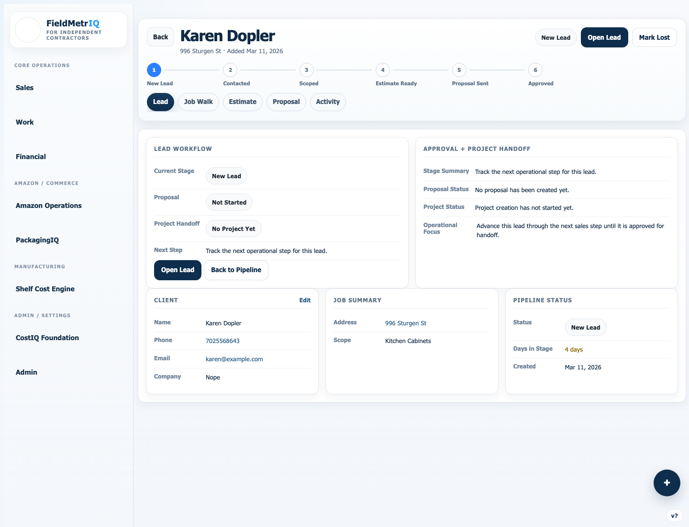Click the FieldMetrIQ logo
689x527 pixels.
click(x=68, y=29)
